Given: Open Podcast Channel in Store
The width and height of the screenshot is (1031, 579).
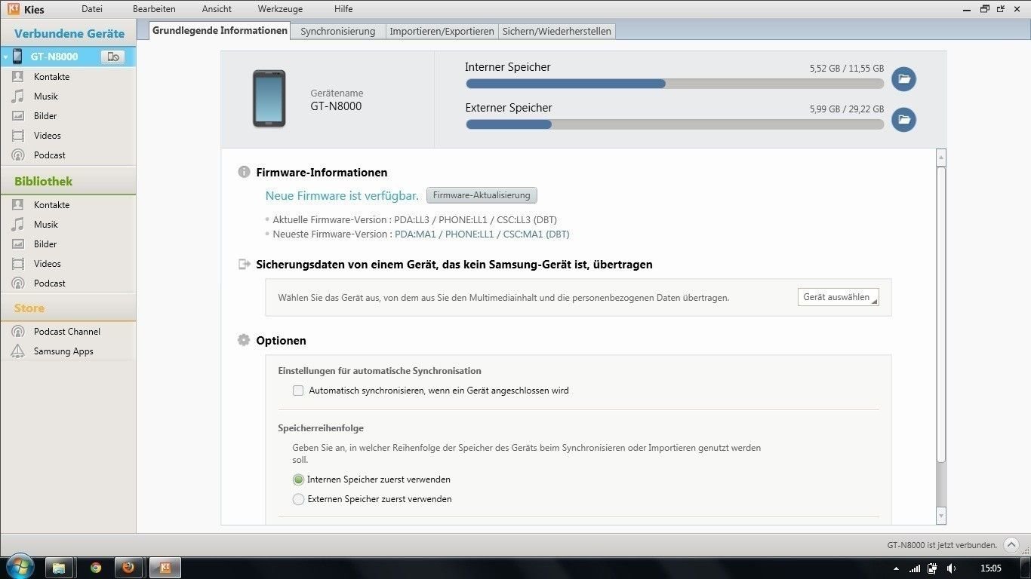Looking at the screenshot, I should point(66,332).
